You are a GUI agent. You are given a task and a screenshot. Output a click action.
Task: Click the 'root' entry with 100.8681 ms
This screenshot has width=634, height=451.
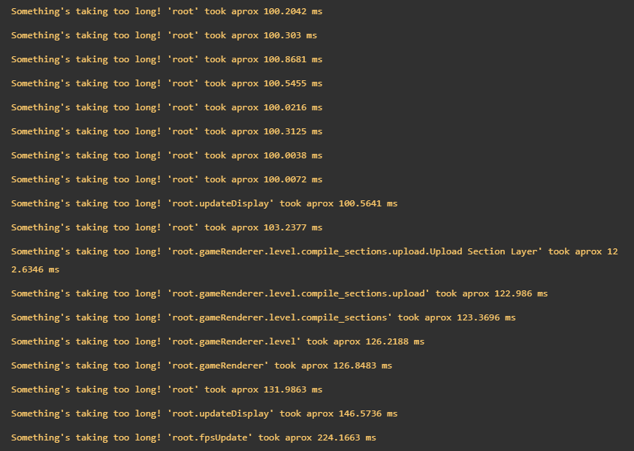pyautogui.click(x=166, y=59)
